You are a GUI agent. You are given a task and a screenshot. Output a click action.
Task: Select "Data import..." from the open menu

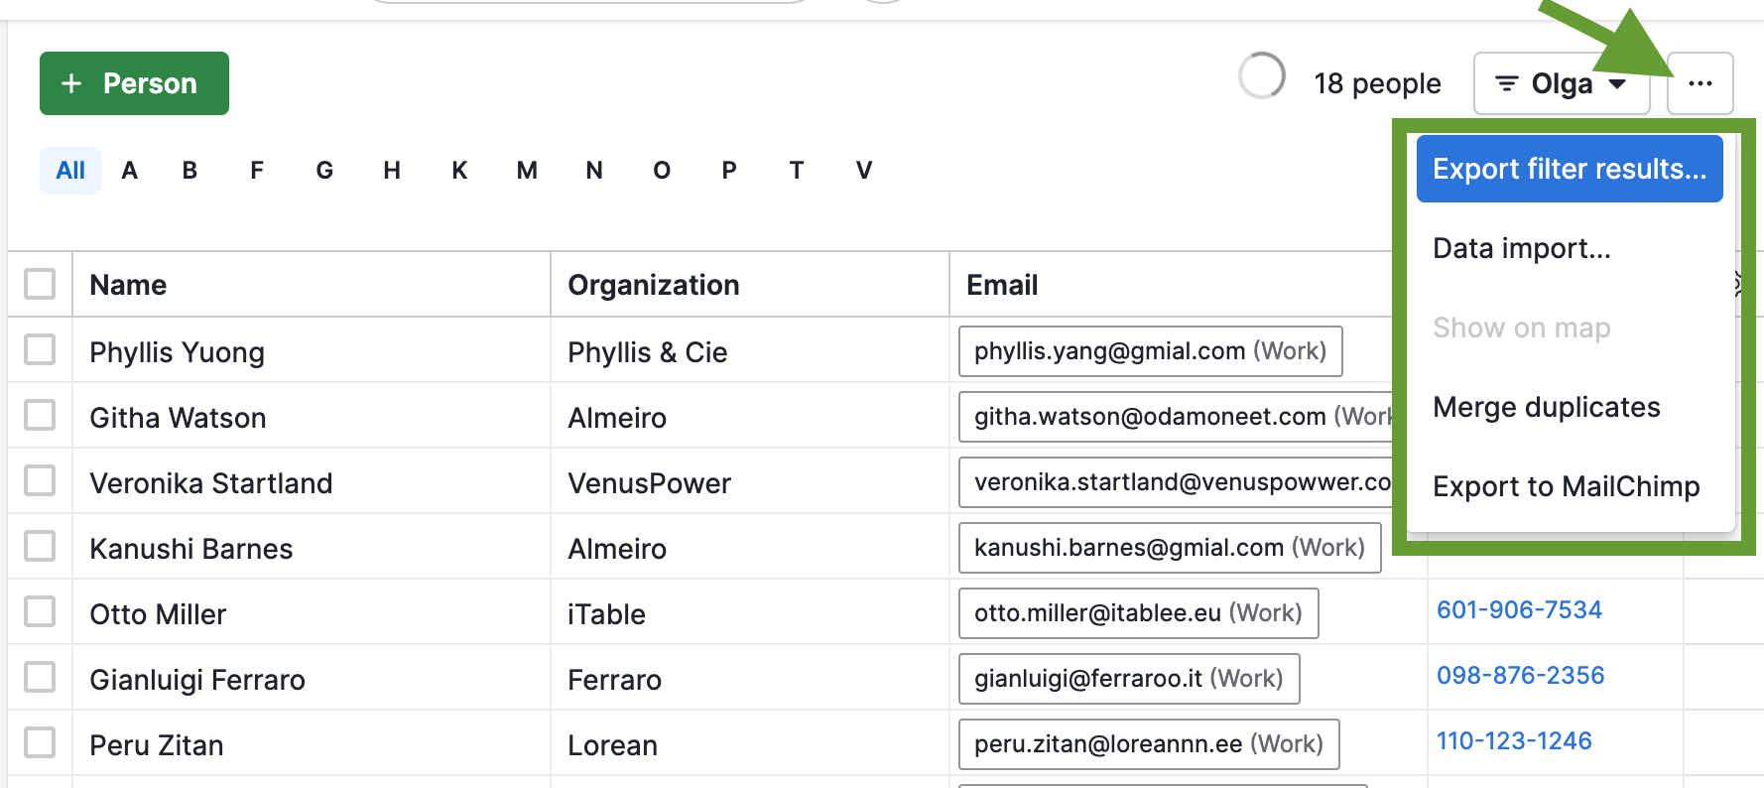1522,248
